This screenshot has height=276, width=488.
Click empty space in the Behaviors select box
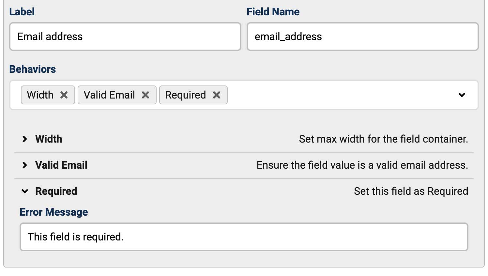click(339, 95)
